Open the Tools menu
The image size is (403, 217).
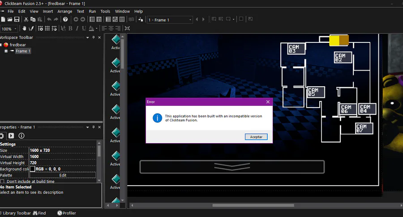(105, 11)
